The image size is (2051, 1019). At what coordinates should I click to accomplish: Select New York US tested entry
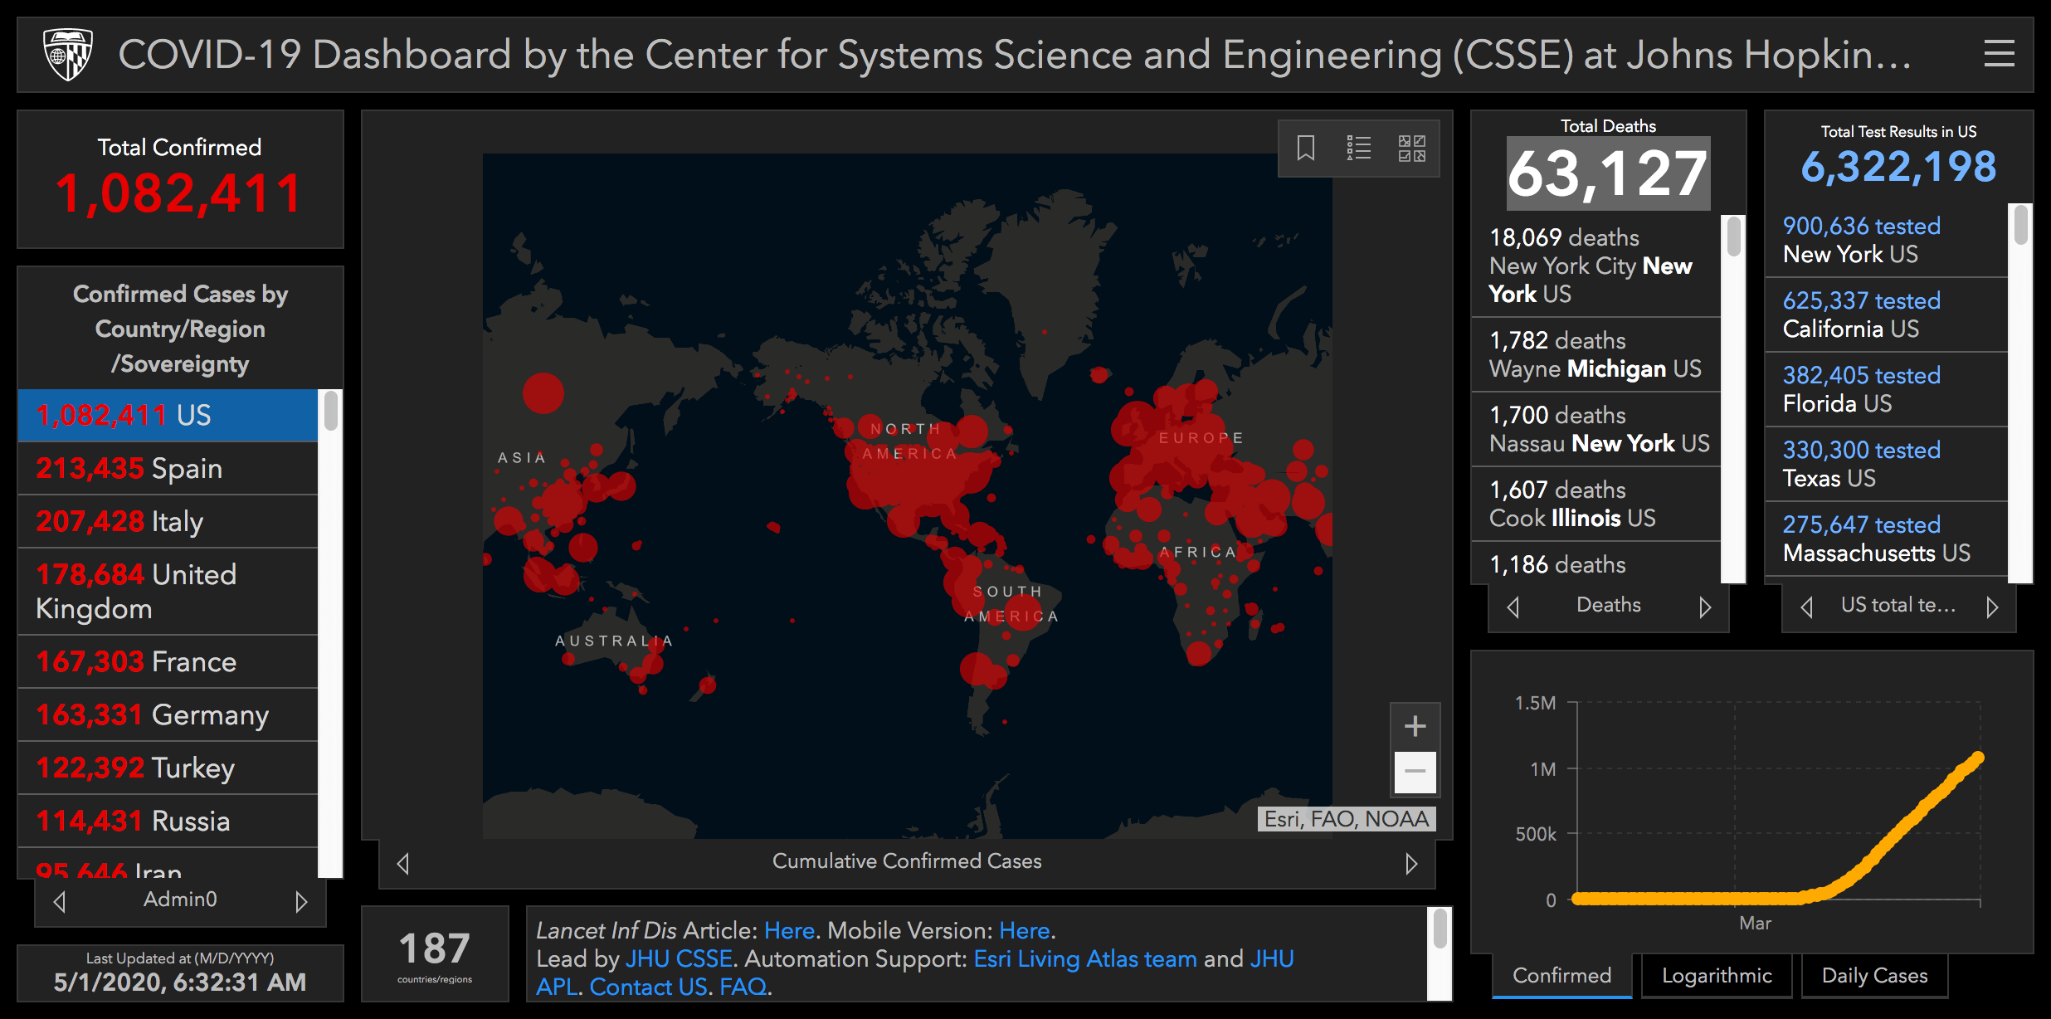point(1886,240)
